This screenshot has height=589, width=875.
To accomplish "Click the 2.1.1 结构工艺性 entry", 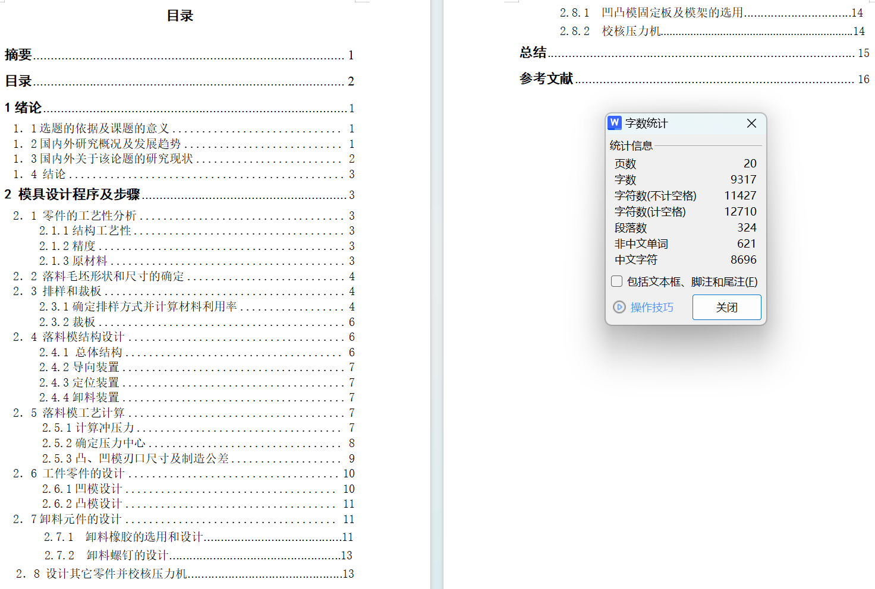I will tap(197, 230).
